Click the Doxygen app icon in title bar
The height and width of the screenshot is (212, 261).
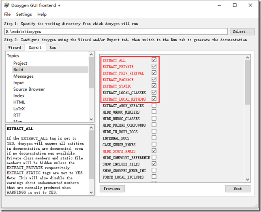coord(6,5)
